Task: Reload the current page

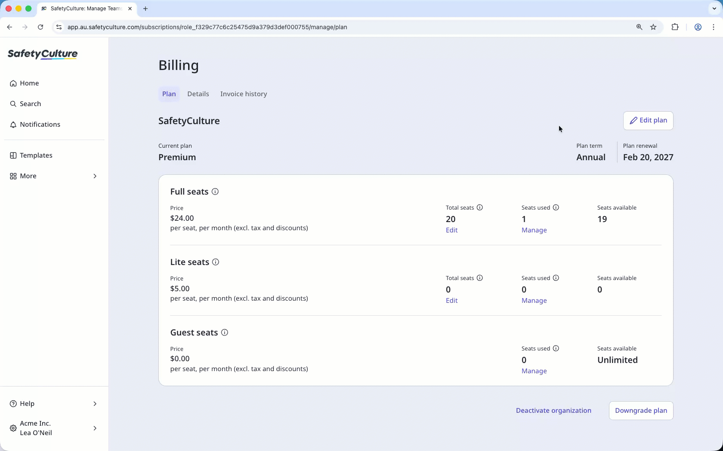Action: [x=40, y=27]
